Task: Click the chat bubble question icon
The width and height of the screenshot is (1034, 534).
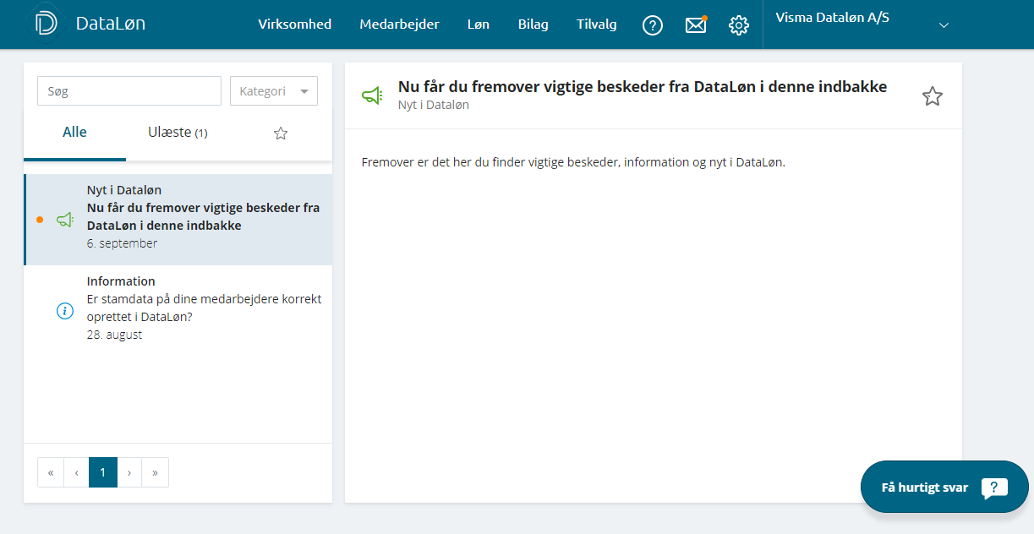Action: [994, 488]
